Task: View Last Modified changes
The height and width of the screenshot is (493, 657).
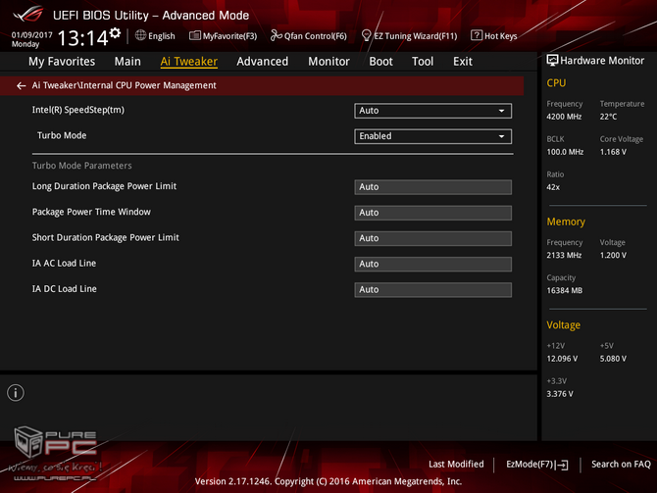Action: click(456, 465)
